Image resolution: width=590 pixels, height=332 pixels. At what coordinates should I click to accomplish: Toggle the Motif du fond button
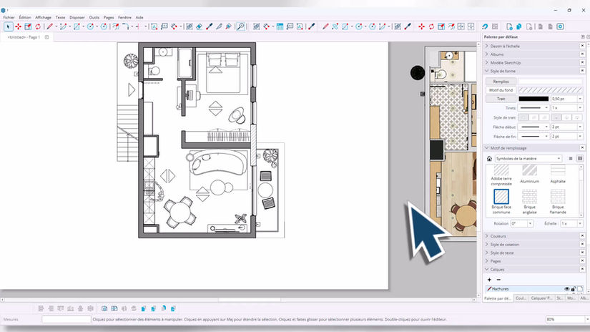501,90
